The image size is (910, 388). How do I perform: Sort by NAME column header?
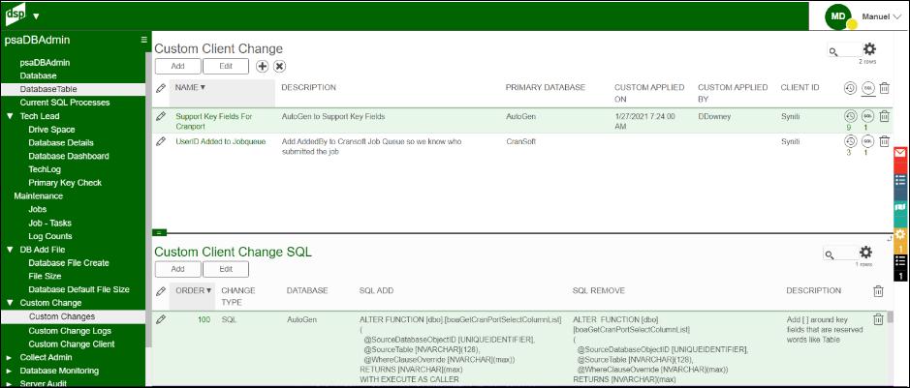coord(190,87)
